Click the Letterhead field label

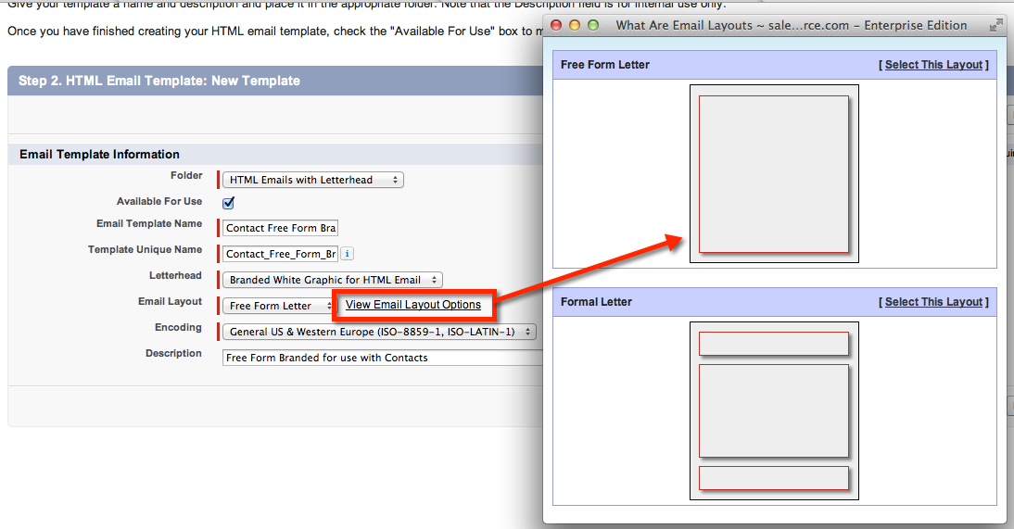tap(175, 275)
